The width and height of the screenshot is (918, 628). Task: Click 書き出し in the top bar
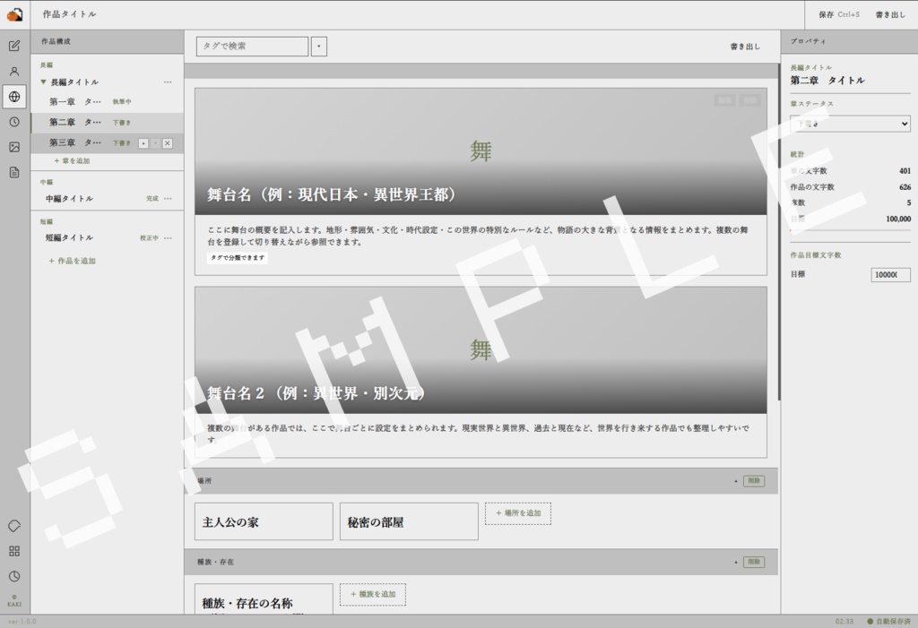[x=890, y=14]
